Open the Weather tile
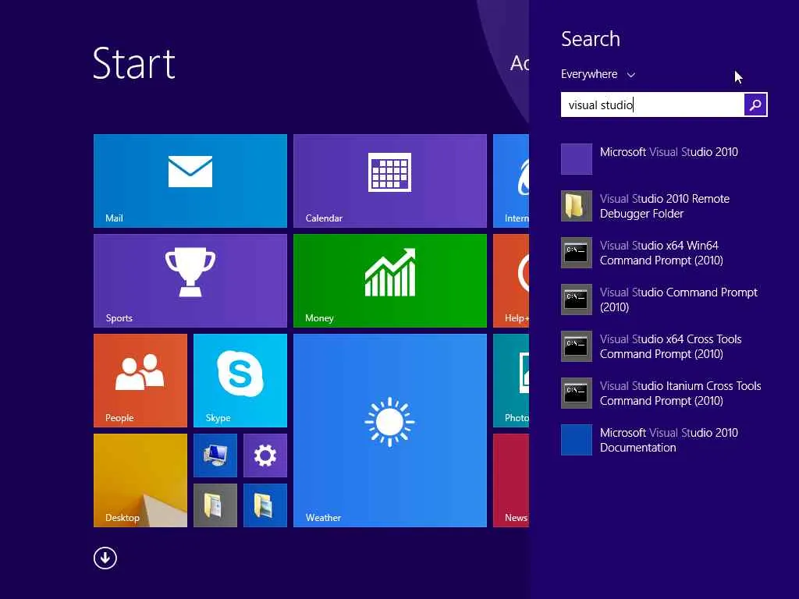Screen dimensions: 799x599 (x=390, y=431)
